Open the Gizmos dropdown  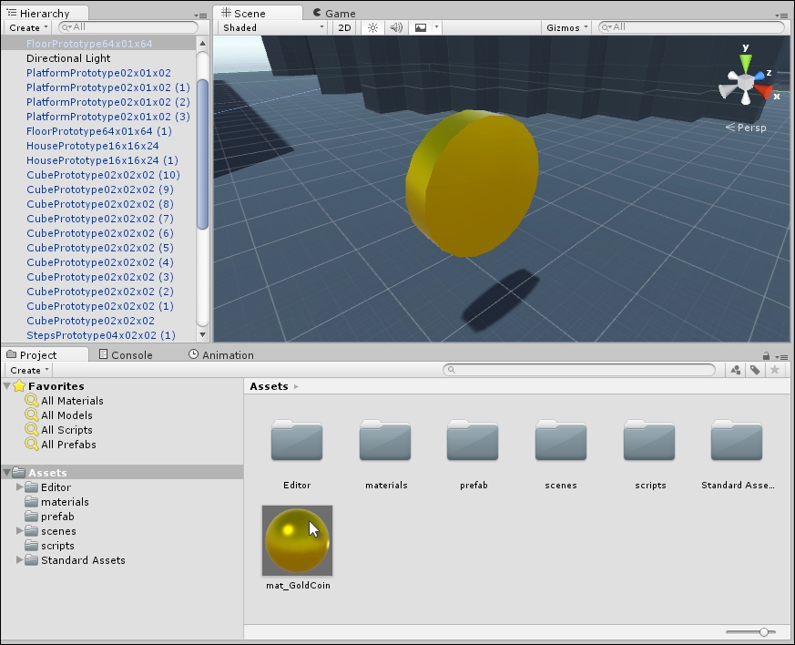[x=565, y=27]
